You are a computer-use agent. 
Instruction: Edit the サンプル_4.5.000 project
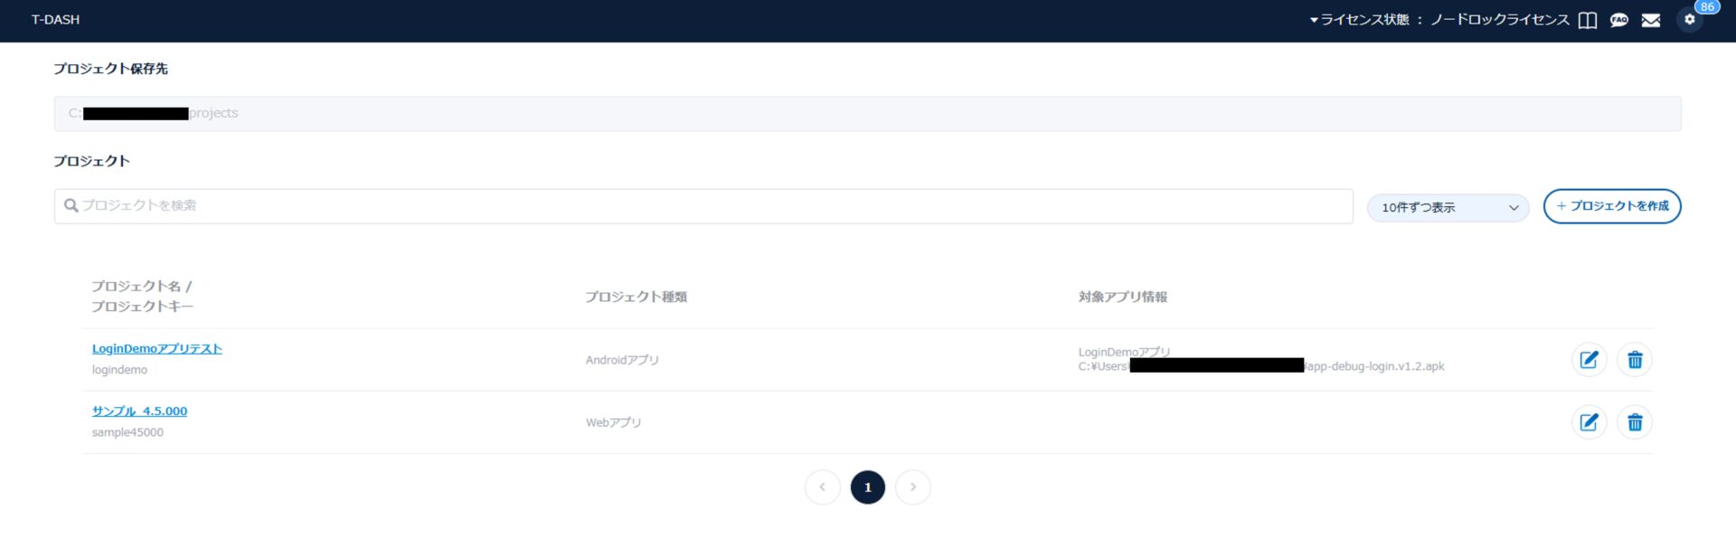tap(1589, 422)
